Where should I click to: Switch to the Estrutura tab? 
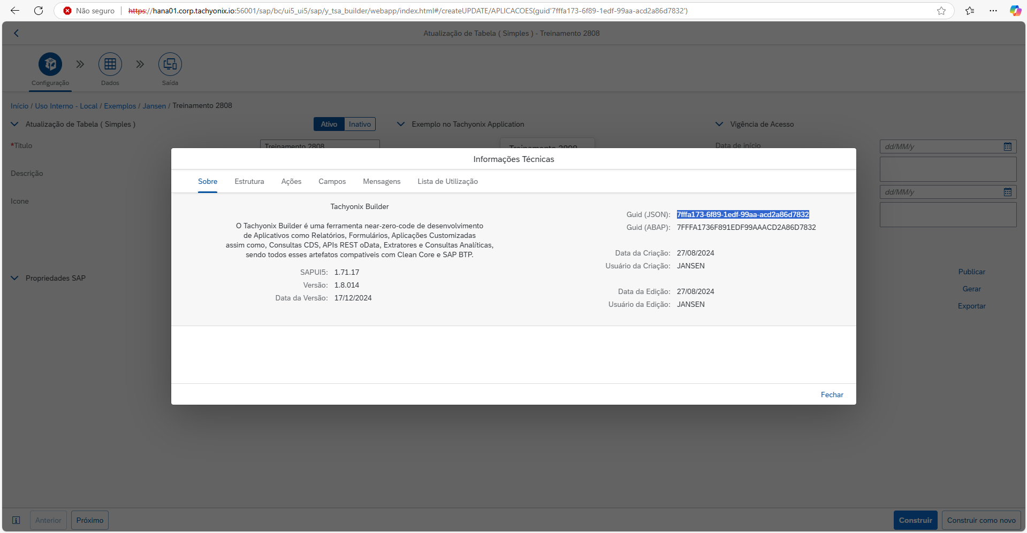[x=249, y=182]
